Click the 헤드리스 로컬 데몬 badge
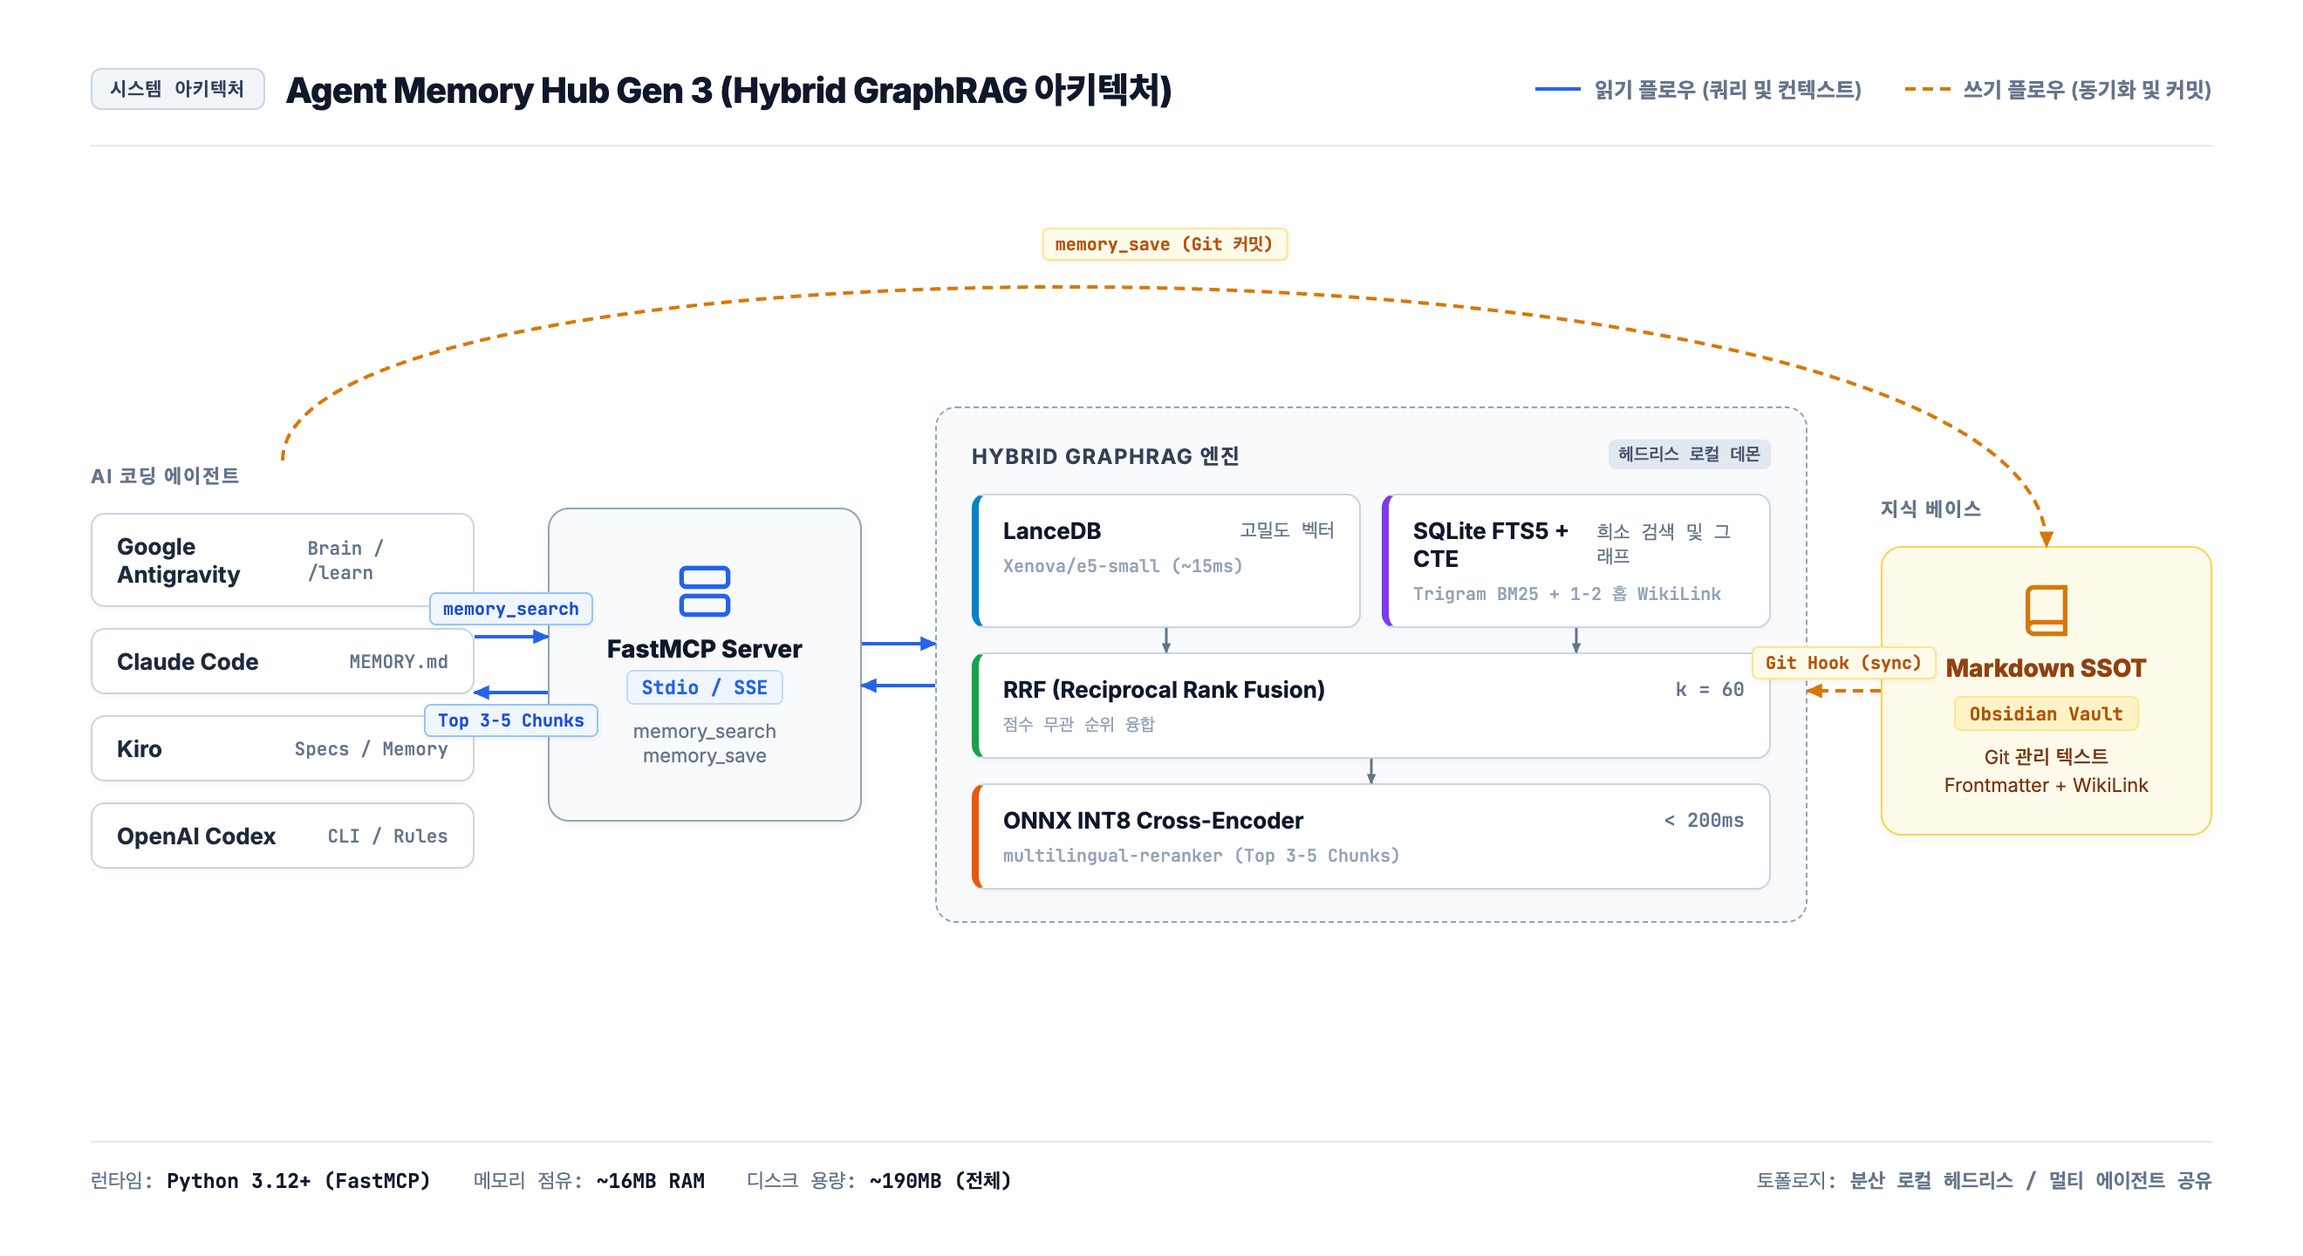 (x=1689, y=454)
